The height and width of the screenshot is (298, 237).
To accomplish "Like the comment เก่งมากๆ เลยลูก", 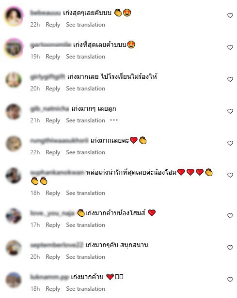I will coord(230,111).
